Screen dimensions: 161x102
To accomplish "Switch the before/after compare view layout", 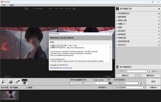I will [25, 82].
